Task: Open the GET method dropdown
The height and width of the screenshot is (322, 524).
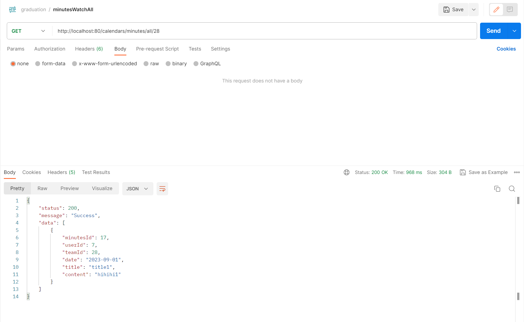Action: [x=28, y=31]
